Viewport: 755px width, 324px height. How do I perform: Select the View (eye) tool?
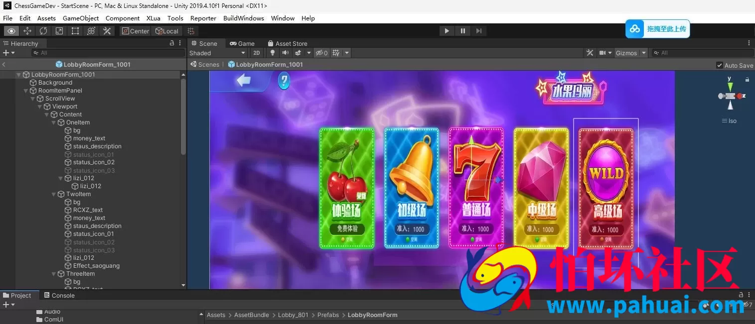point(11,31)
